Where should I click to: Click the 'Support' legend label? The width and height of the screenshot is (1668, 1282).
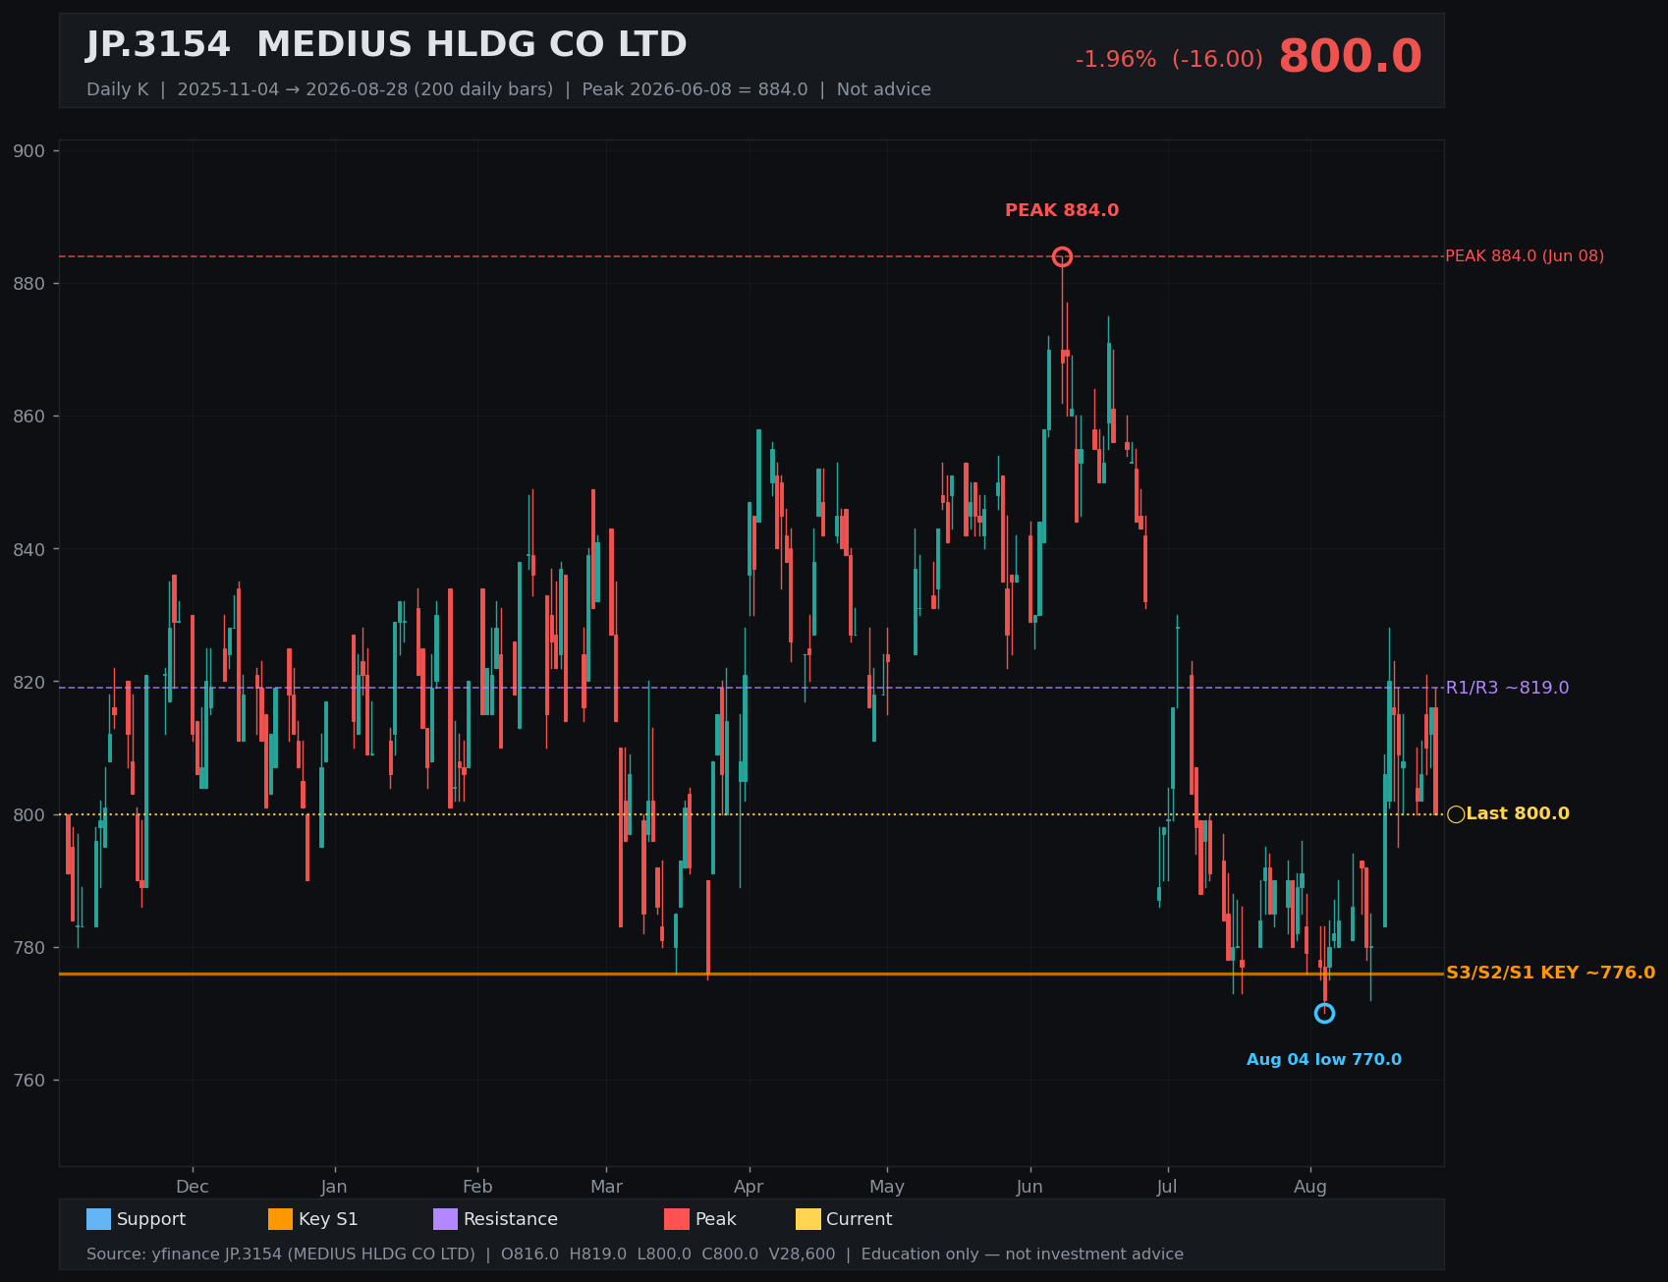[151, 1219]
